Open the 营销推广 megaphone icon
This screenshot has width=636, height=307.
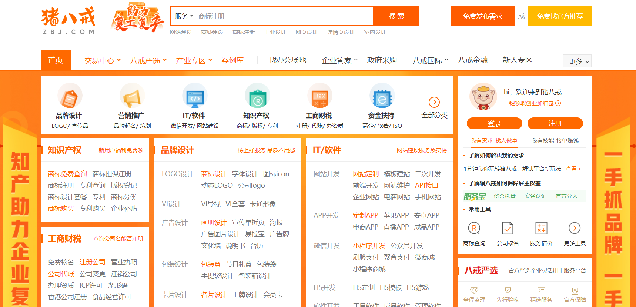coord(132,96)
